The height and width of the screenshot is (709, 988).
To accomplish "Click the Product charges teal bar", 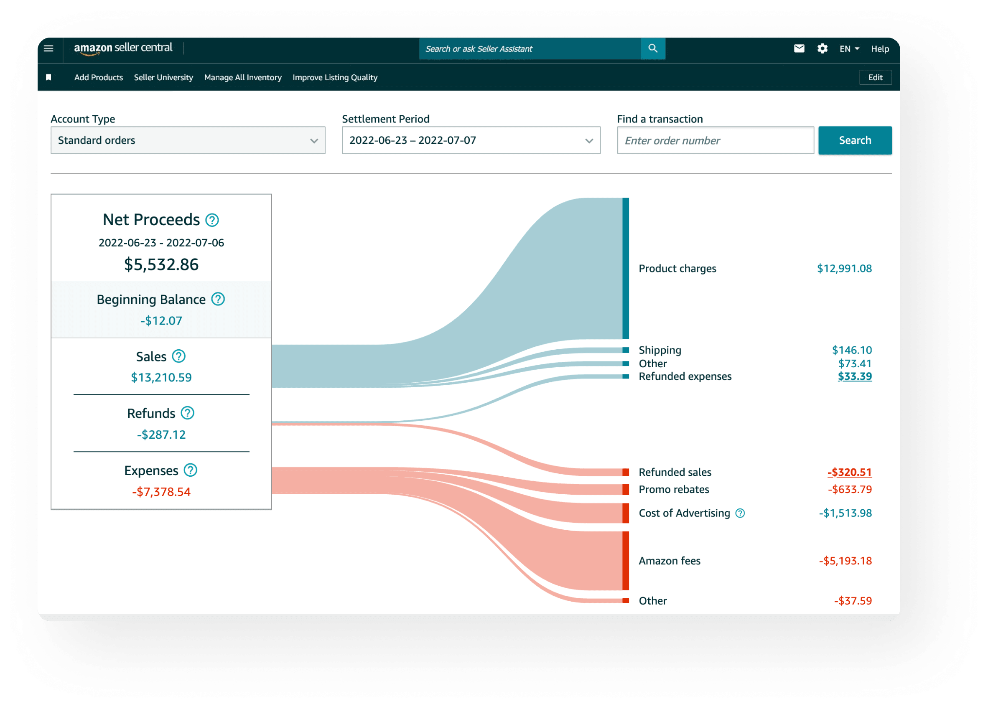I will [x=626, y=268].
